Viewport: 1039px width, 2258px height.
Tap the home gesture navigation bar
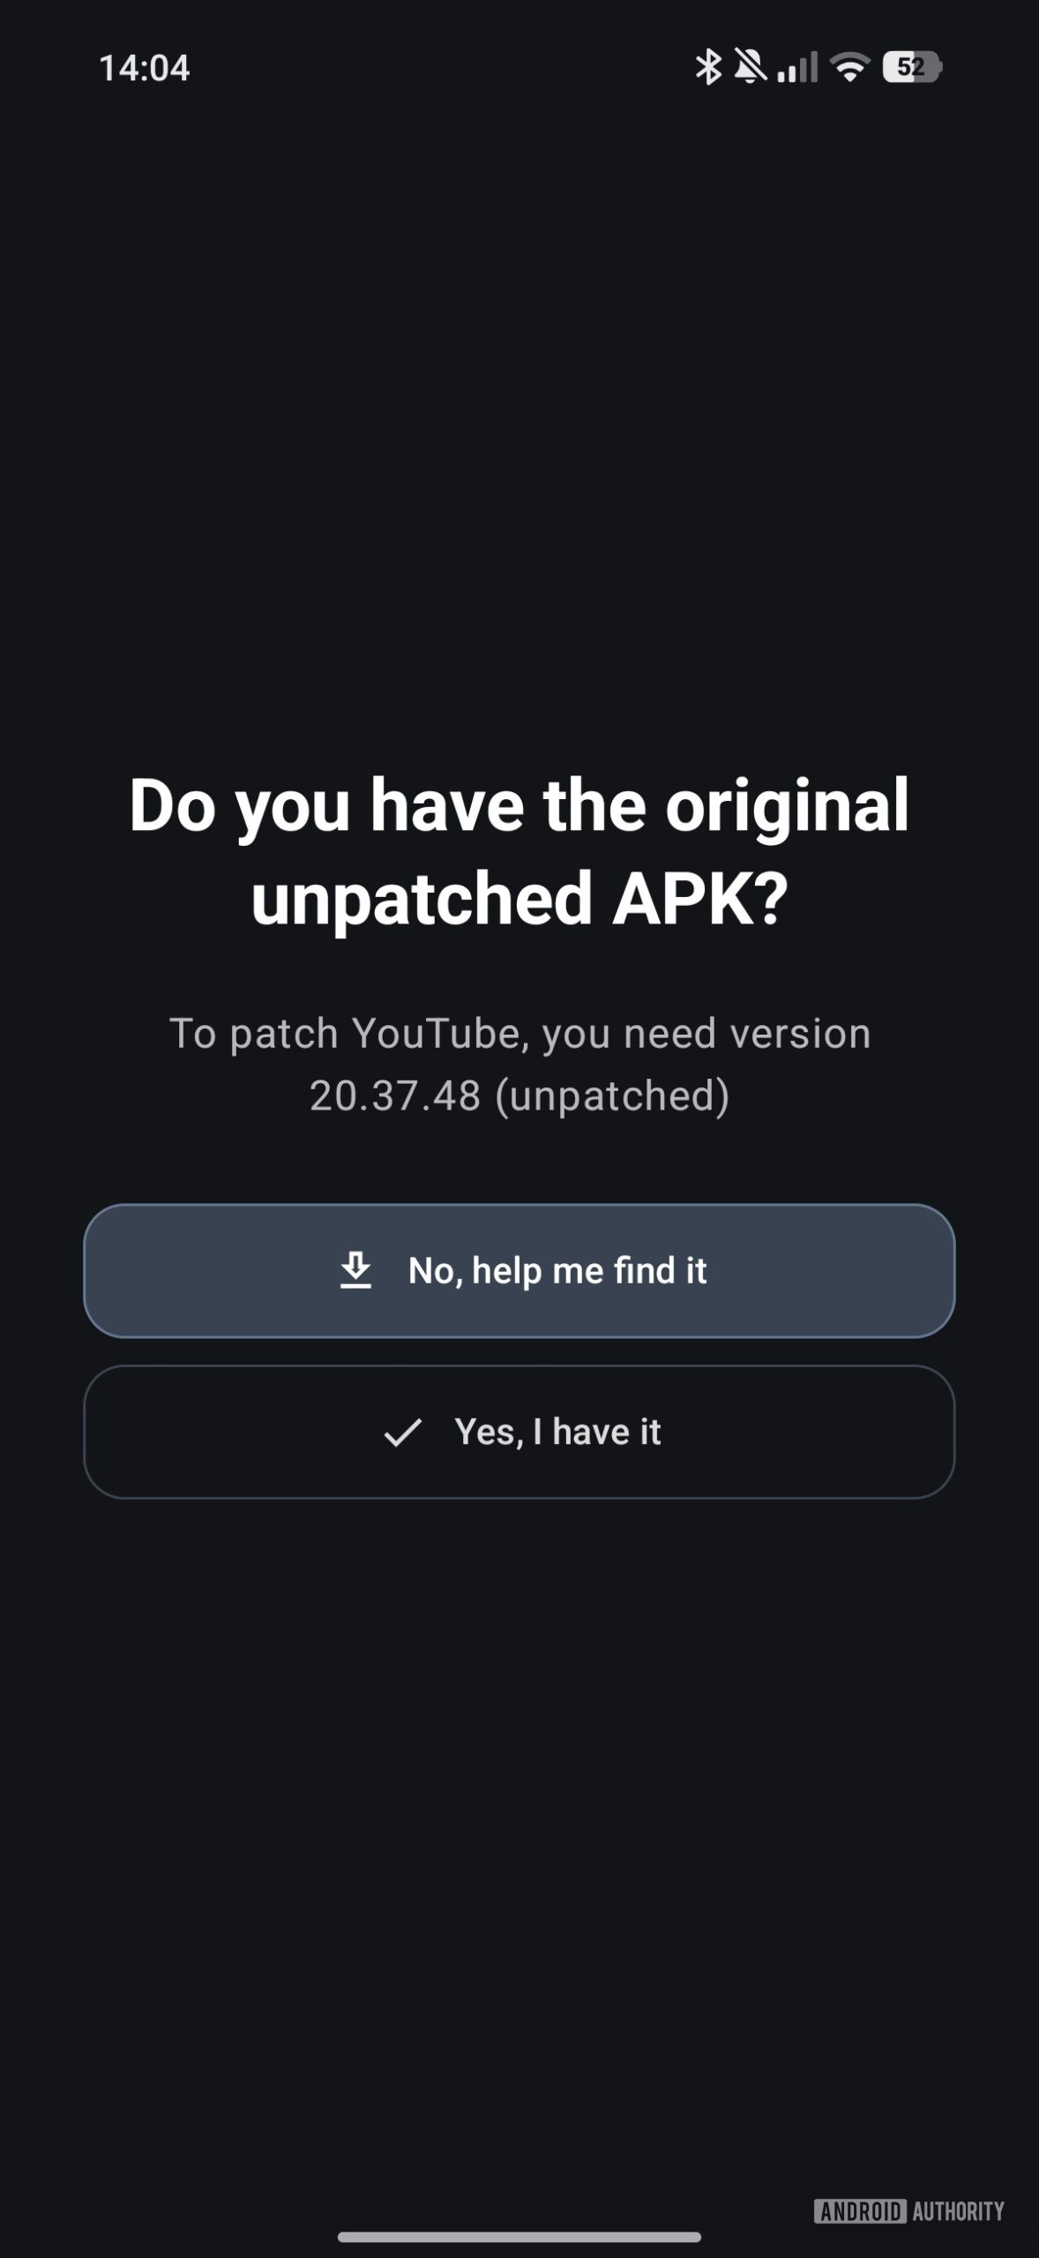point(519,2237)
